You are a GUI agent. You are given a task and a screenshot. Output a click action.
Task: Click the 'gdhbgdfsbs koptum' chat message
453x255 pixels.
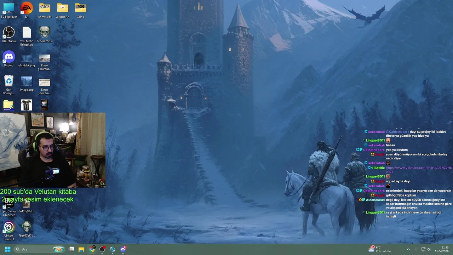pyautogui.click(x=401, y=195)
